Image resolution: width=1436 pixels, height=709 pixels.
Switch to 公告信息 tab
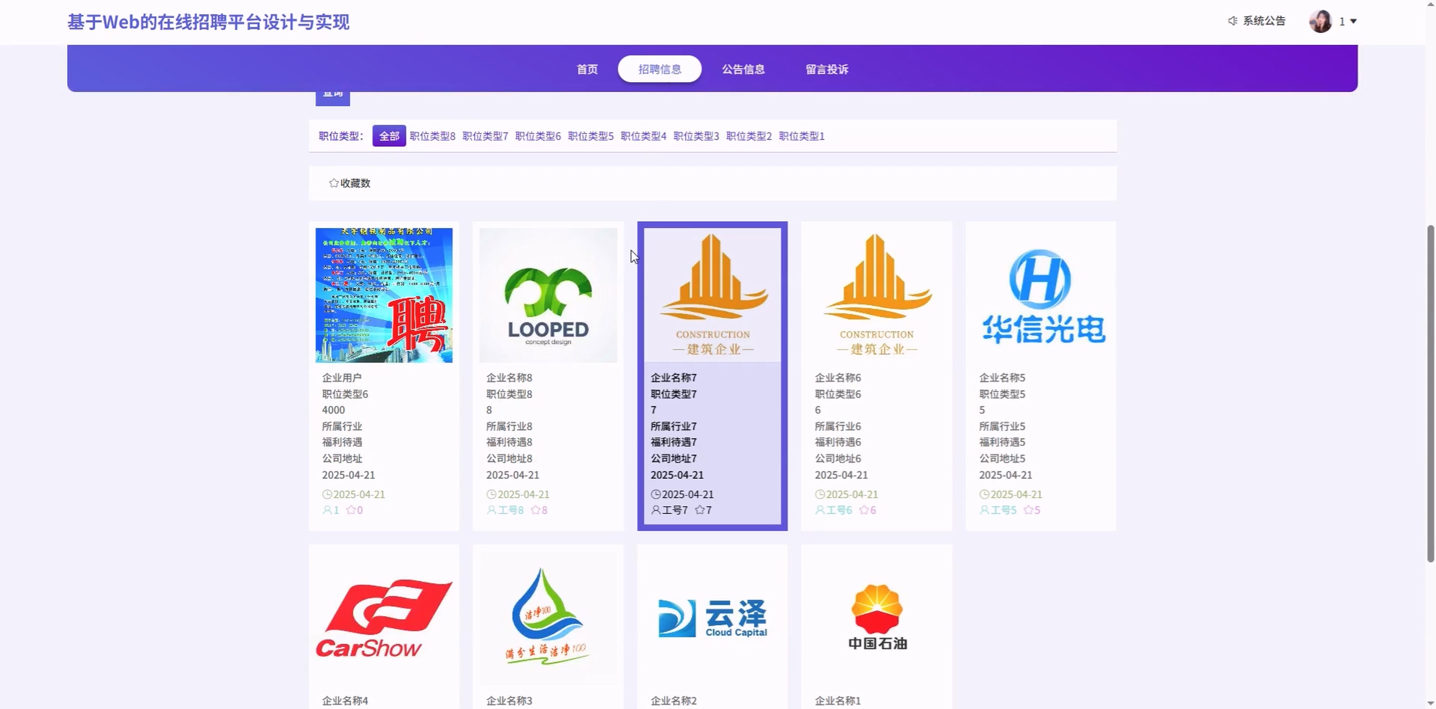click(x=743, y=69)
